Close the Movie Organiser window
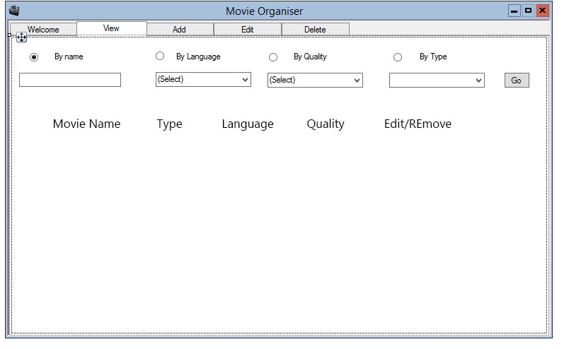Viewport: 569px width, 349px height. click(x=543, y=11)
